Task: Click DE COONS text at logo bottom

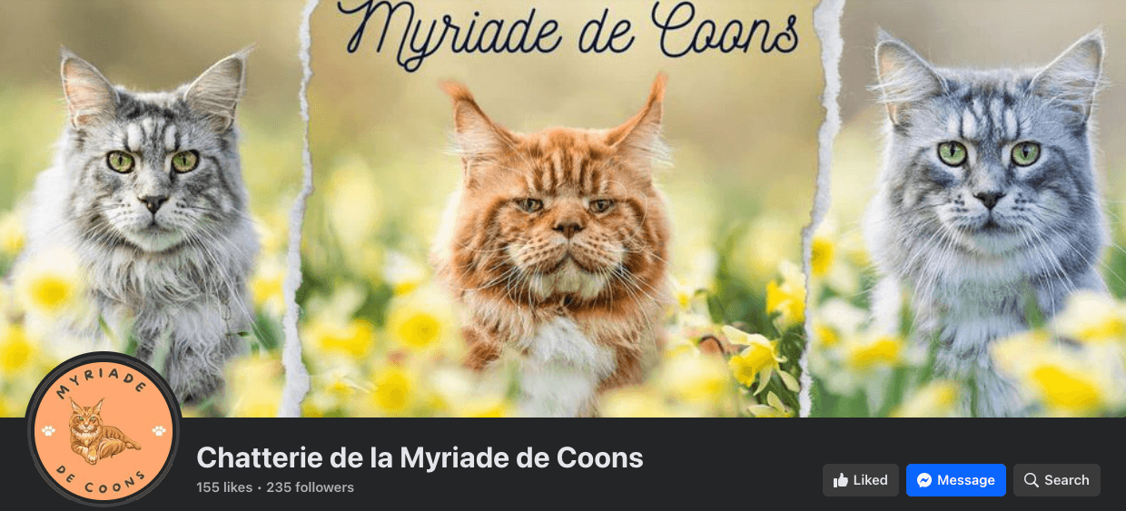Action: (104, 478)
